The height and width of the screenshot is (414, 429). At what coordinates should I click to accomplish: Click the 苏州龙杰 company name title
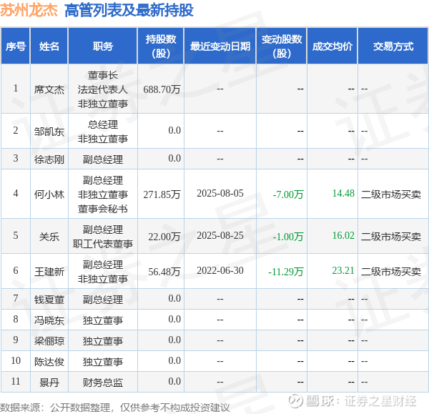tap(29, 10)
